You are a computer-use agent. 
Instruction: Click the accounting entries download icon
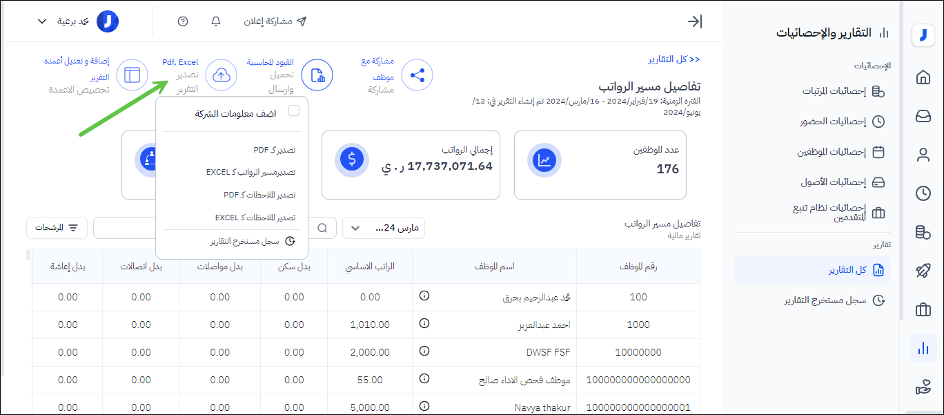317,75
